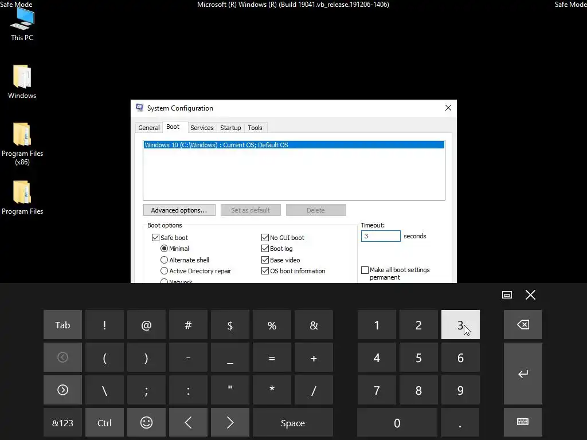Close the System Configuration dialog
The width and height of the screenshot is (587, 440).
(x=448, y=108)
